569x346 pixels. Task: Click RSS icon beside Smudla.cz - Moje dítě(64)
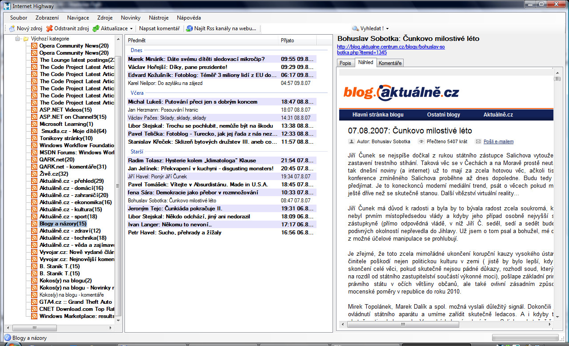click(34, 131)
